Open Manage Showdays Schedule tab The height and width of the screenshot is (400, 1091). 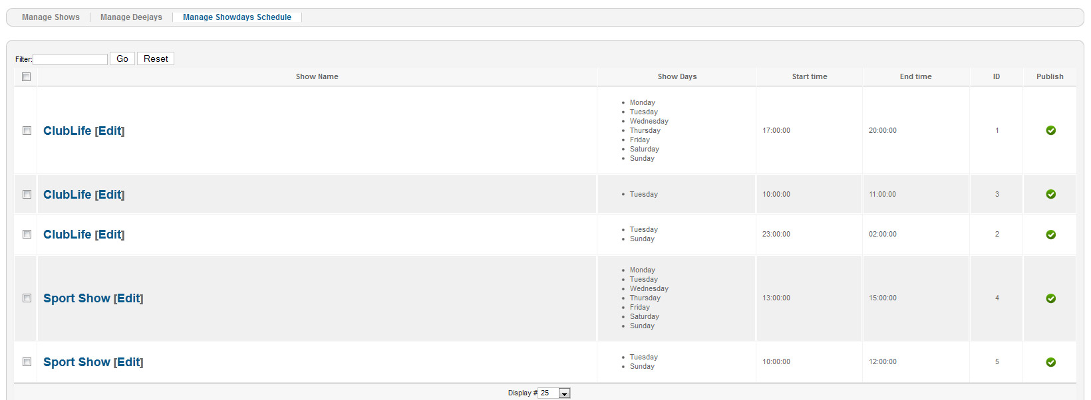coord(237,17)
